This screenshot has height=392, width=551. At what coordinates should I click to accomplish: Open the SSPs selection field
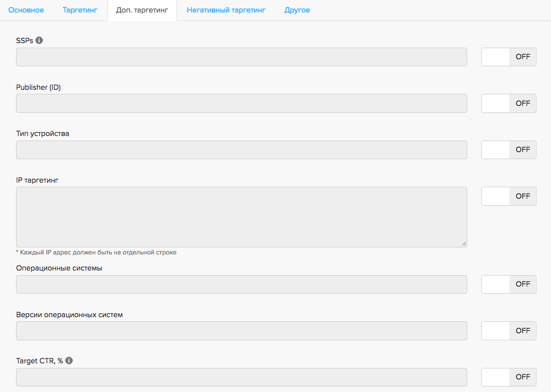click(241, 57)
